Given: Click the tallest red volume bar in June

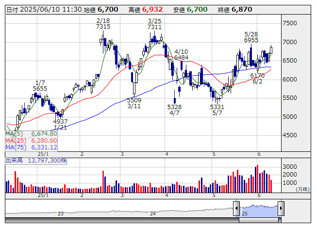Looking at the screenshot, I should pos(258,179).
